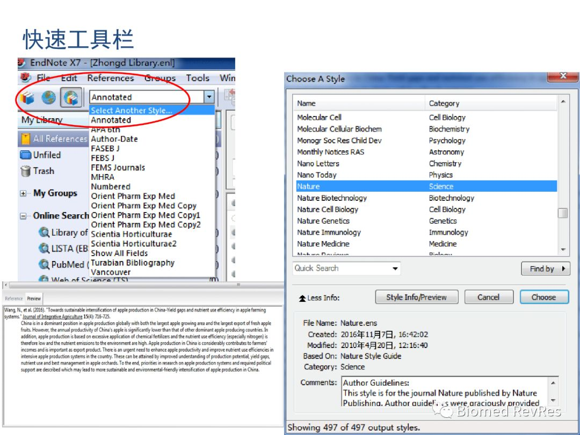Select APA 6th in the style list
Screen dimensions: 580x435
(x=152, y=129)
